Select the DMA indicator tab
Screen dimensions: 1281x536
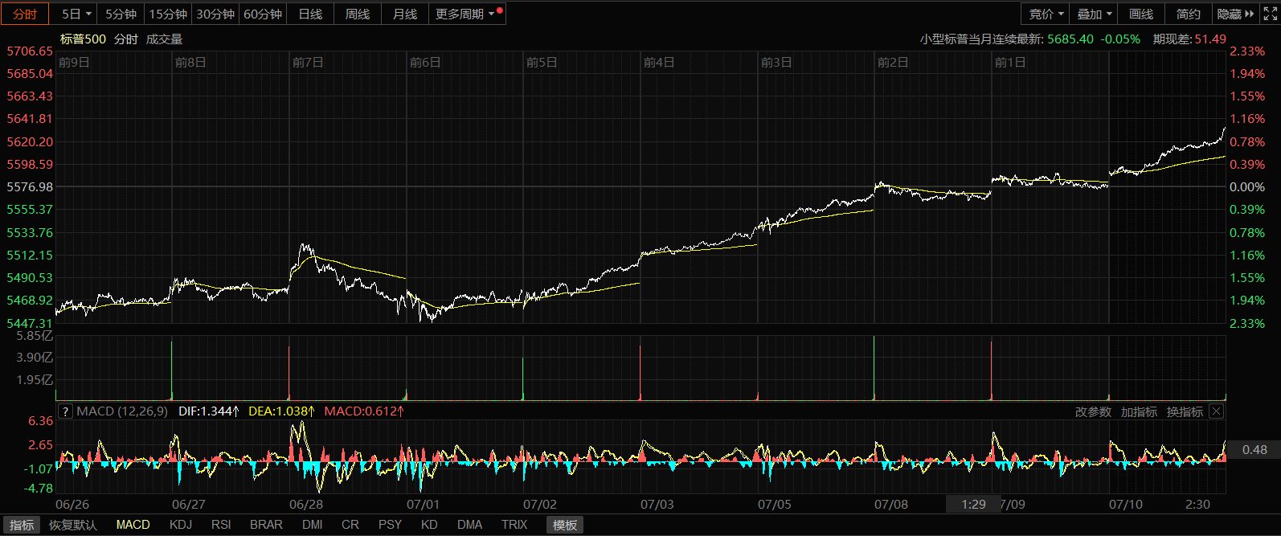click(x=470, y=525)
